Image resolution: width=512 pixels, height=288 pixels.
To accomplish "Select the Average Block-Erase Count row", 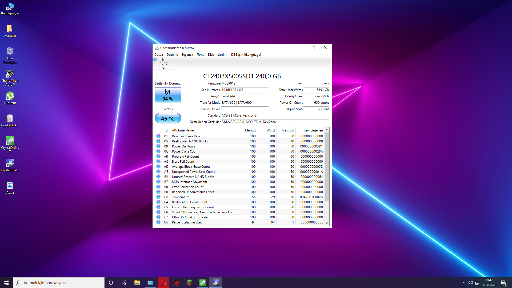I will pyautogui.click(x=239, y=166).
